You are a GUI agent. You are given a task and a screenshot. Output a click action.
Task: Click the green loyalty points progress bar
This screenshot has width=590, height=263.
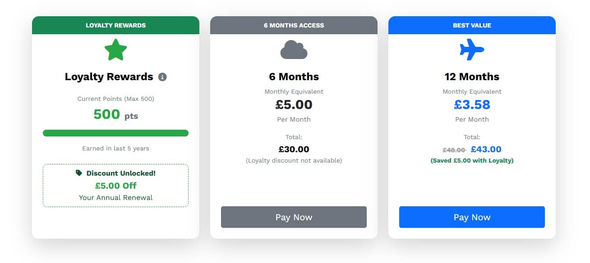(x=115, y=133)
